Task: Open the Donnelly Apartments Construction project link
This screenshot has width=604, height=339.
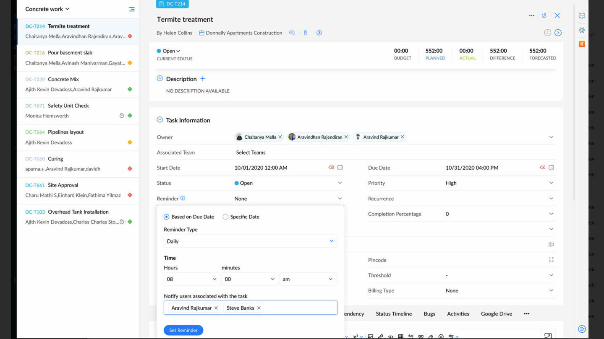Action: (244, 33)
